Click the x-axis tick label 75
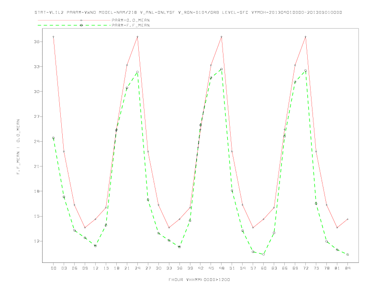 316,268
